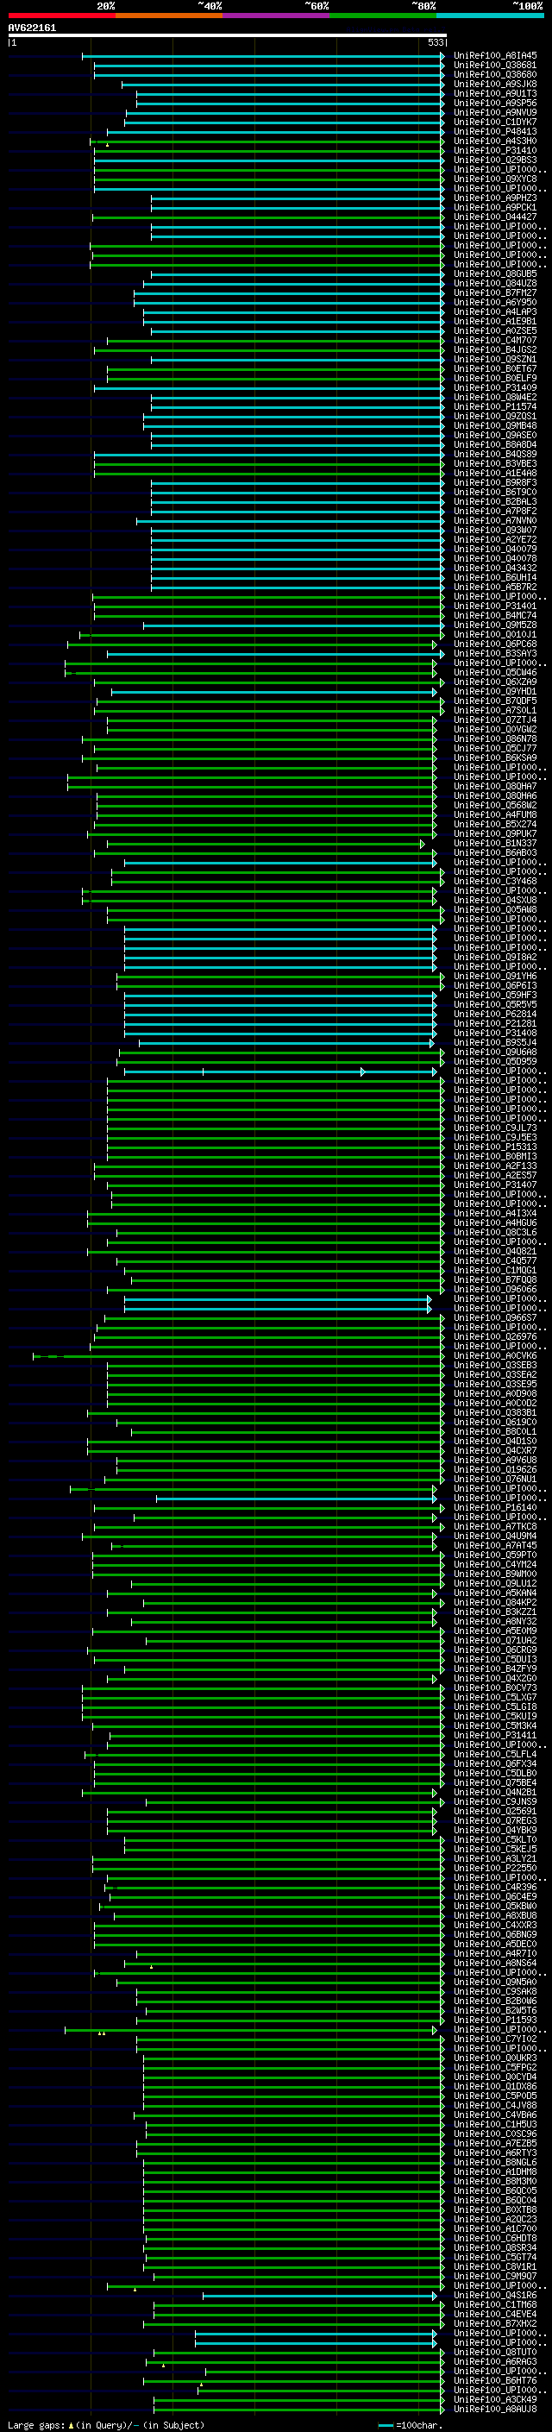
Task: Open the UniRef100_P31410 hit
Action: pyautogui.click(x=495, y=150)
